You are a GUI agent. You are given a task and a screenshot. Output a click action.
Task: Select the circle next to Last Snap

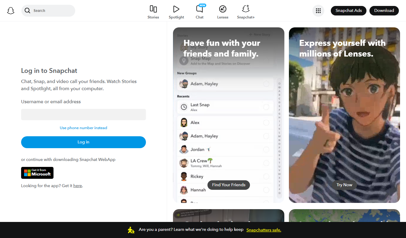(266, 107)
